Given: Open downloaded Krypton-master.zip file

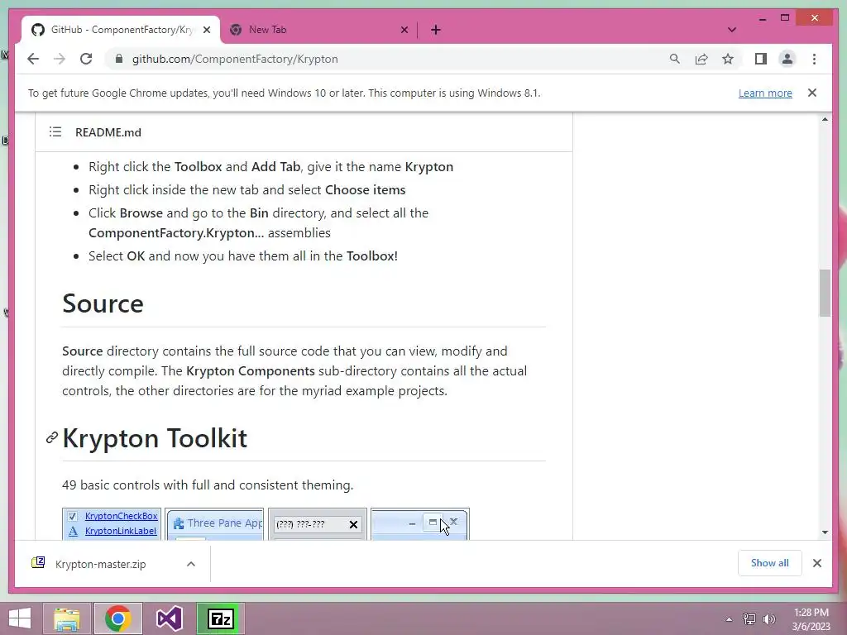Looking at the screenshot, I should [x=100, y=564].
